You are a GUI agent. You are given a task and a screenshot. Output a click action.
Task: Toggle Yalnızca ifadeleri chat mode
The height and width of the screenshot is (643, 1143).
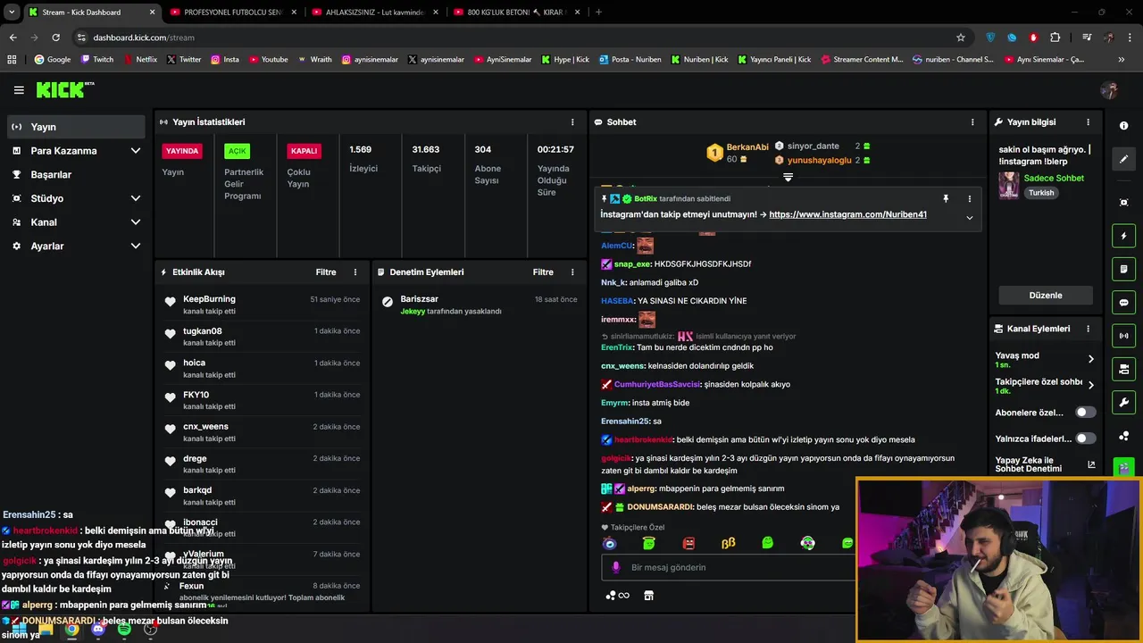click(x=1085, y=438)
